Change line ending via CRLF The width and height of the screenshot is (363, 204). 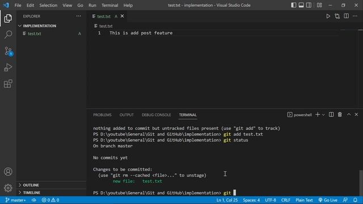[x=286, y=200]
